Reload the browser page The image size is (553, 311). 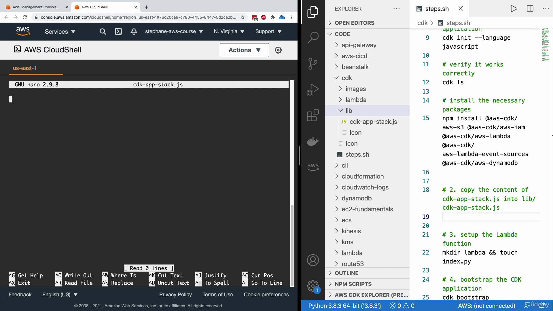click(x=25, y=17)
